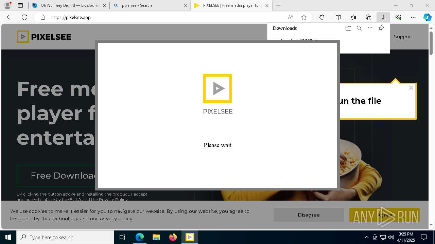Open the tab actions menu icon

[20, 5]
